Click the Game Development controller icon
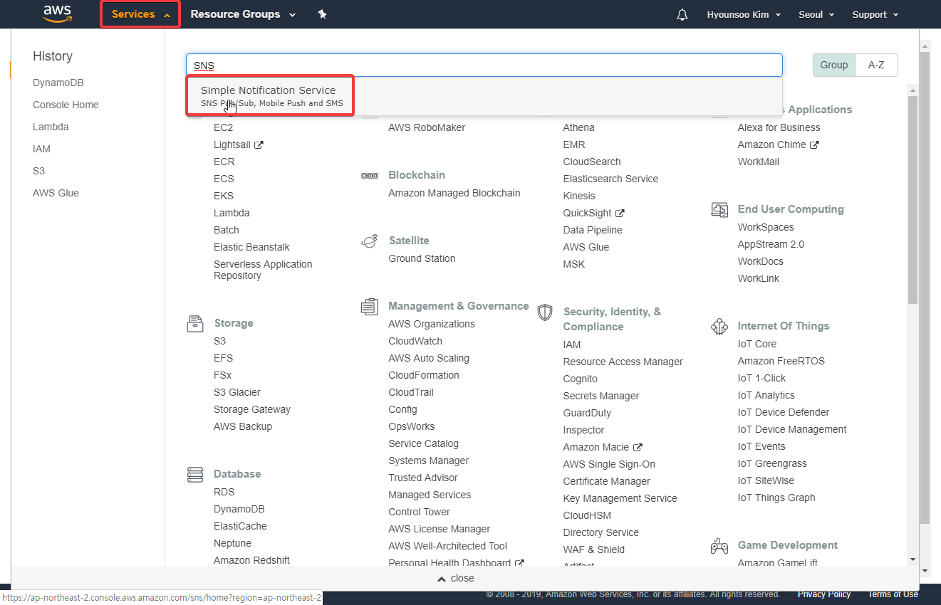This screenshot has height=605, width=941. [719, 546]
